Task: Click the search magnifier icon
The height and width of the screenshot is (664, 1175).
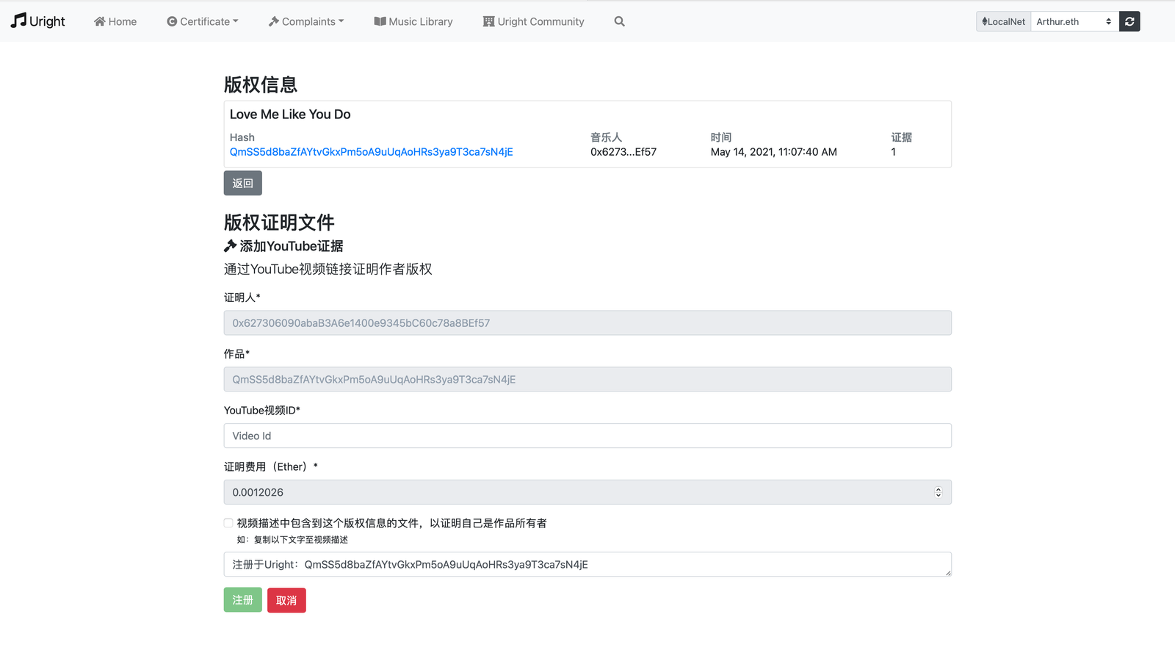Action: 620,21
